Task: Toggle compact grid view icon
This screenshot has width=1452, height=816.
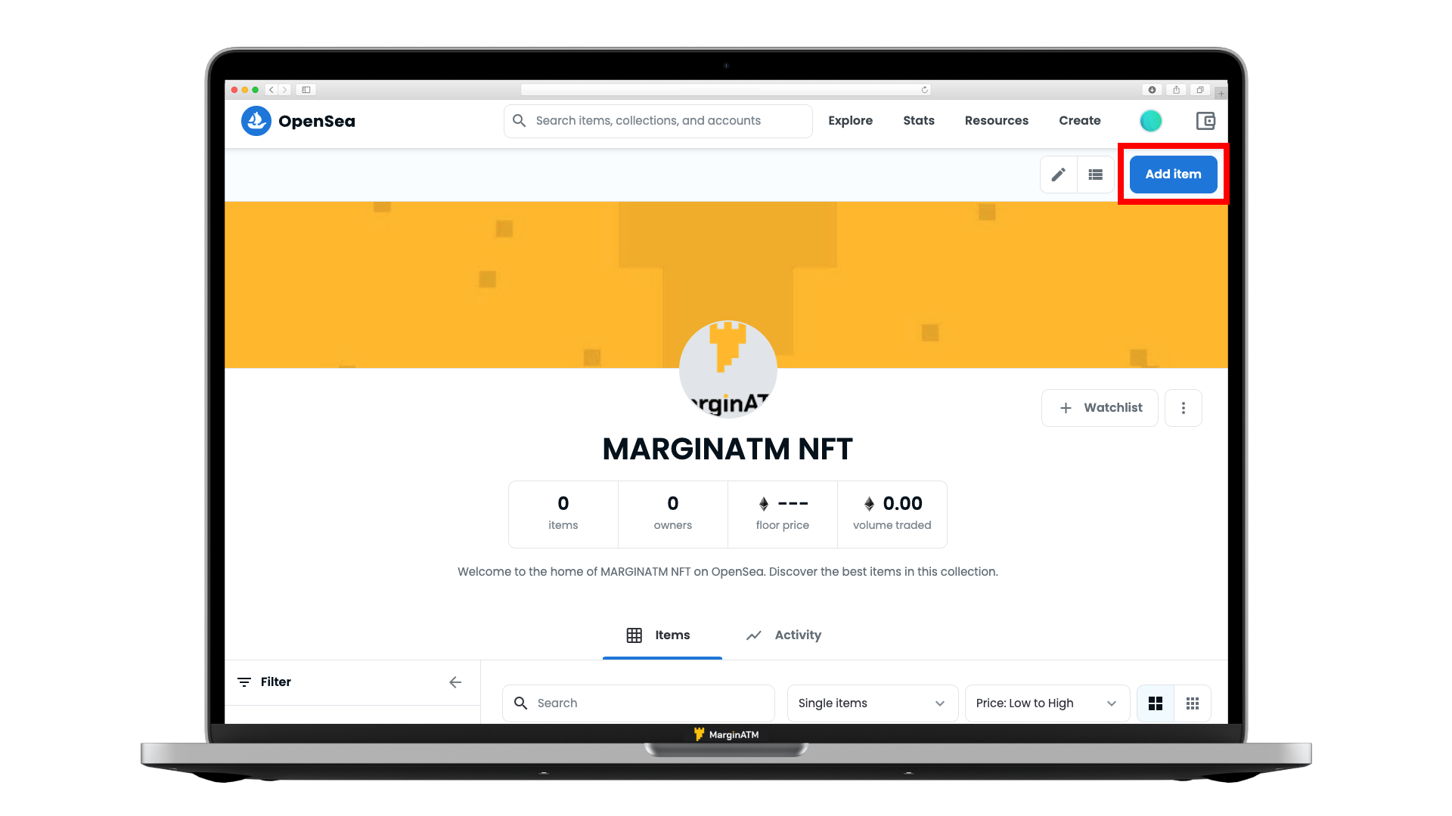Action: (1192, 703)
